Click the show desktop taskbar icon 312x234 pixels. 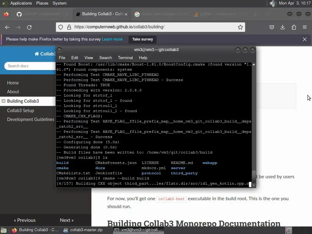click(x=4, y=230)
